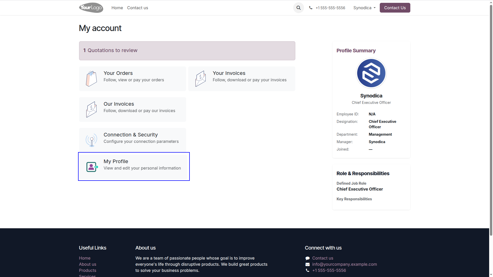Click the footer envelope email icon
493x277 pixels.
(307, 264)
